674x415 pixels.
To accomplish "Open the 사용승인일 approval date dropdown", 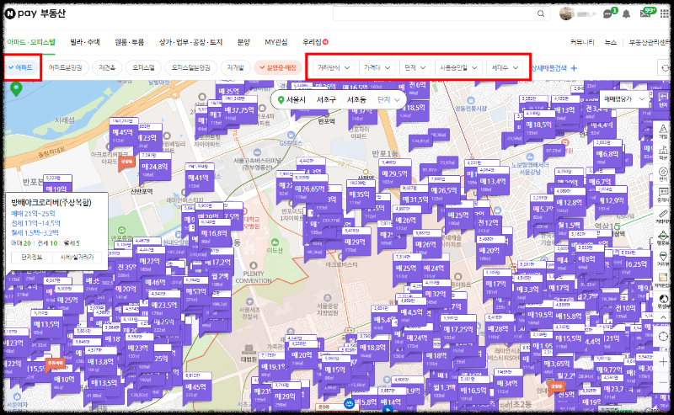I will pyautogui.click(x=458, y=67).
